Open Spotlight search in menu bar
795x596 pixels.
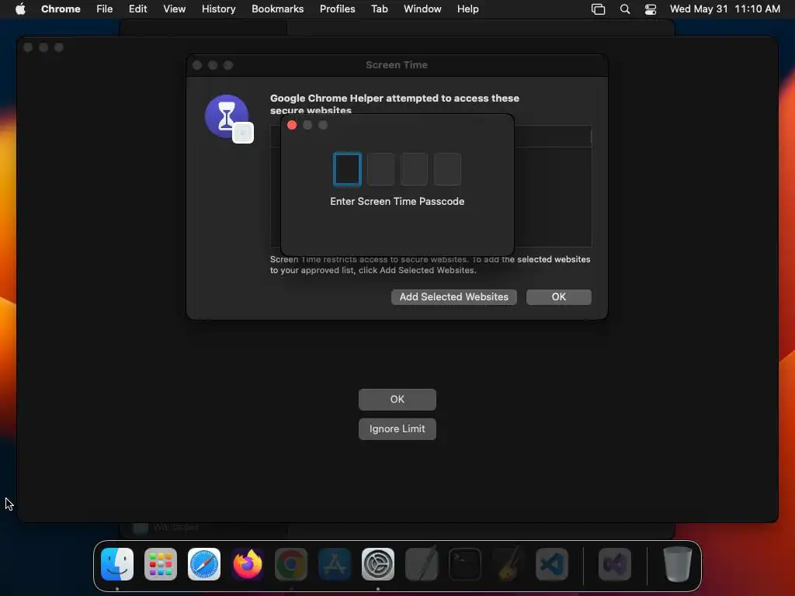coord(625,9)
